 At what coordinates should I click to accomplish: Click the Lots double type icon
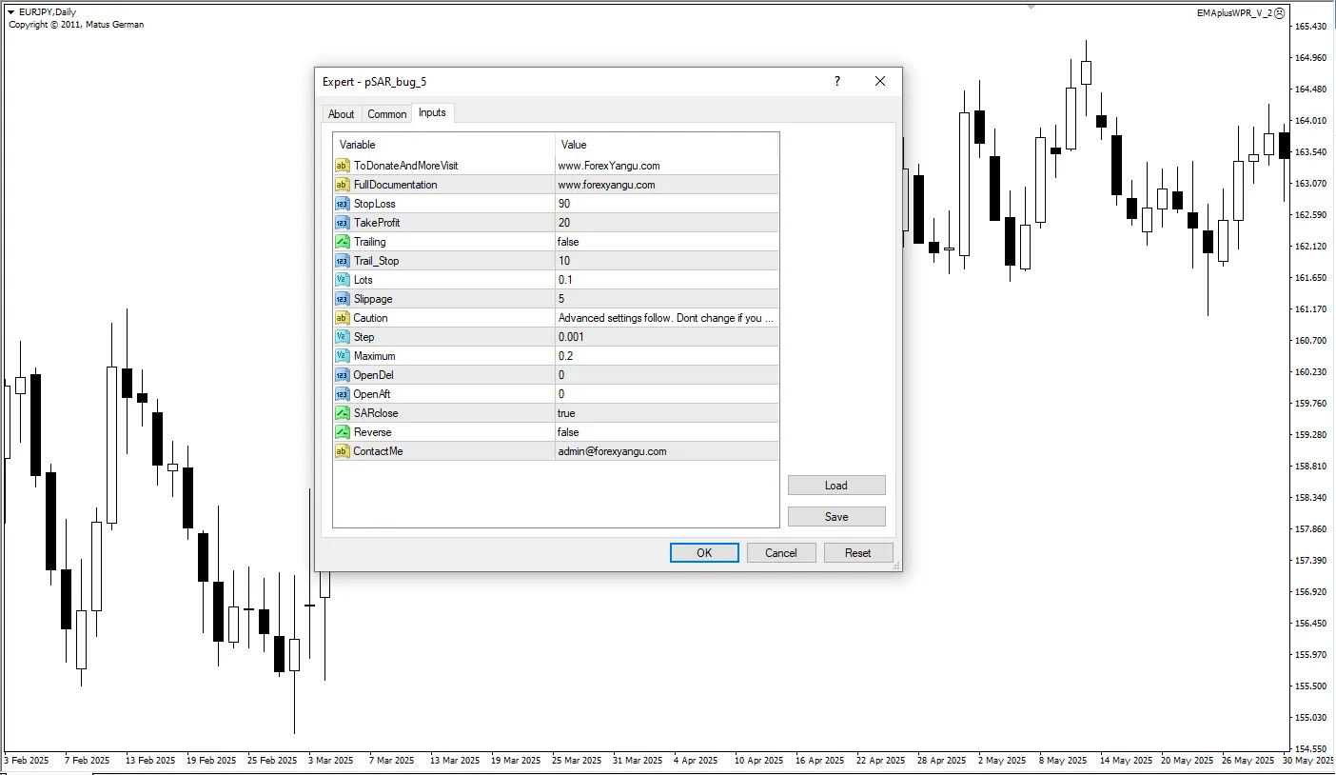coord(342,280)
